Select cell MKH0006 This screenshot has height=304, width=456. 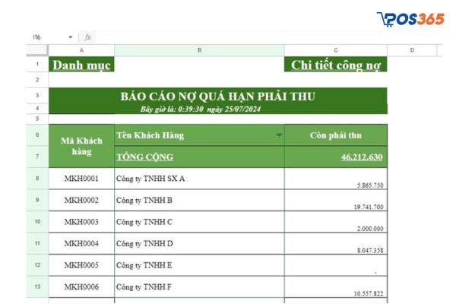(82, 287)
